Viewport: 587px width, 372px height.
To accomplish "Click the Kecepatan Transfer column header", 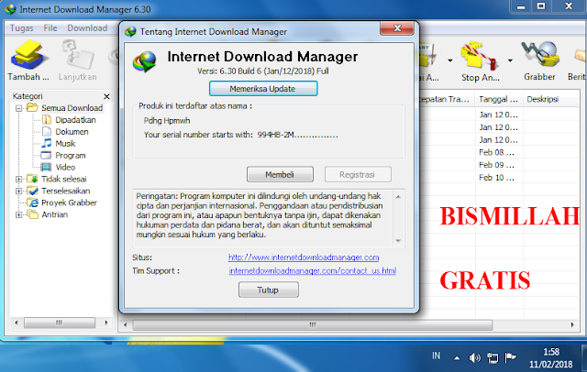I will 447,99.
